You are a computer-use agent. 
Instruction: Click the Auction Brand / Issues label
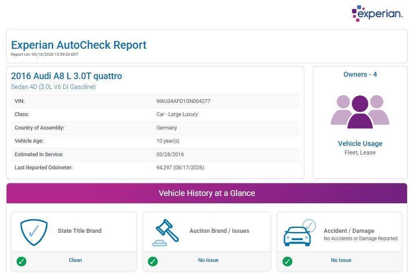click(x=219, y=231)
